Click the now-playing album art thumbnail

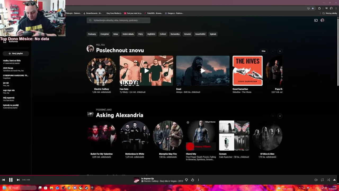[x=136, y=180]
